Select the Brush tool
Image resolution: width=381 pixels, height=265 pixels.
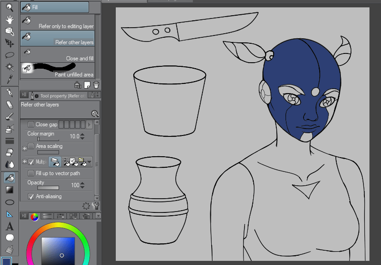coord(10,117)
